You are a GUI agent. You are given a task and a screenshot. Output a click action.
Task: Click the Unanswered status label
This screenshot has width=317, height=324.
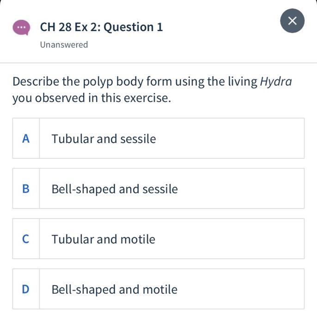tap(64, 44)
